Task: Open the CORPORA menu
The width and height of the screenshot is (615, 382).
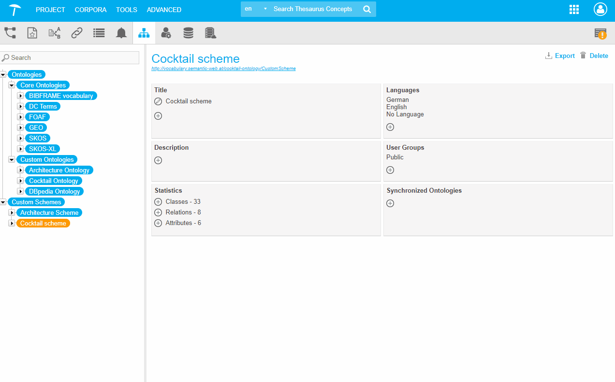Action: [x=90, y=10]
